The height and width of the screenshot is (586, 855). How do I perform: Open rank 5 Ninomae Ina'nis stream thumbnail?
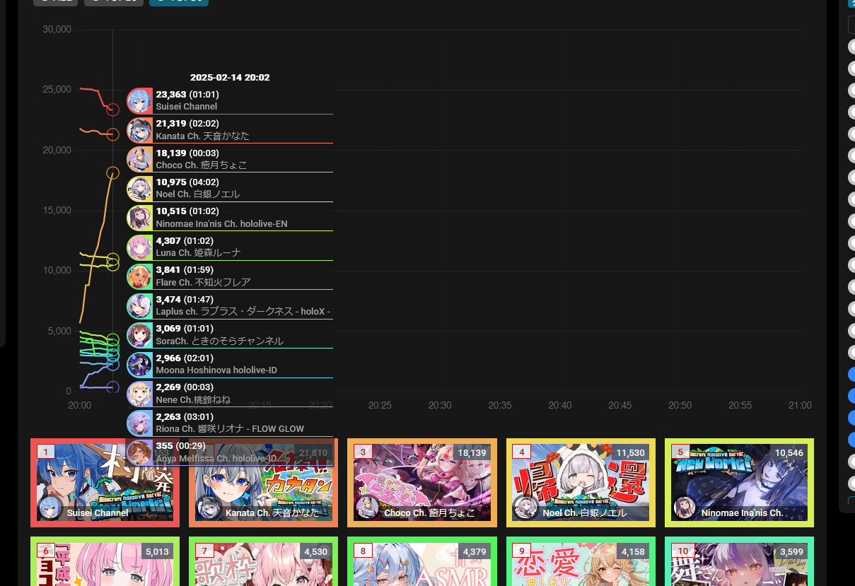pos(739,483)
